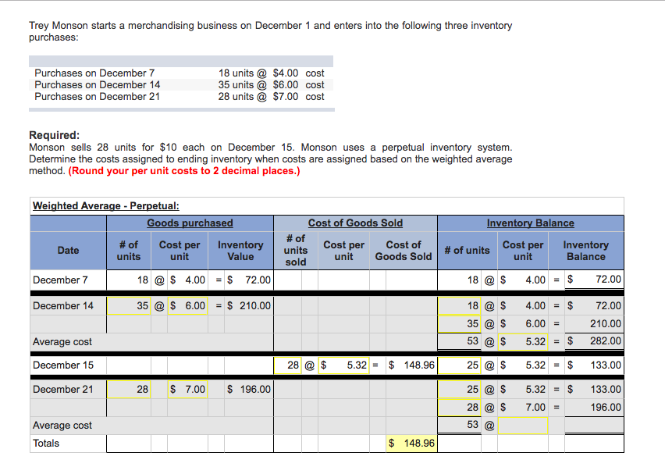Image resolution: width=665 pixels, height=467 pixels.
Task: Click the red "Round your per unit costs" note
Action: click(x=184, y=171)
